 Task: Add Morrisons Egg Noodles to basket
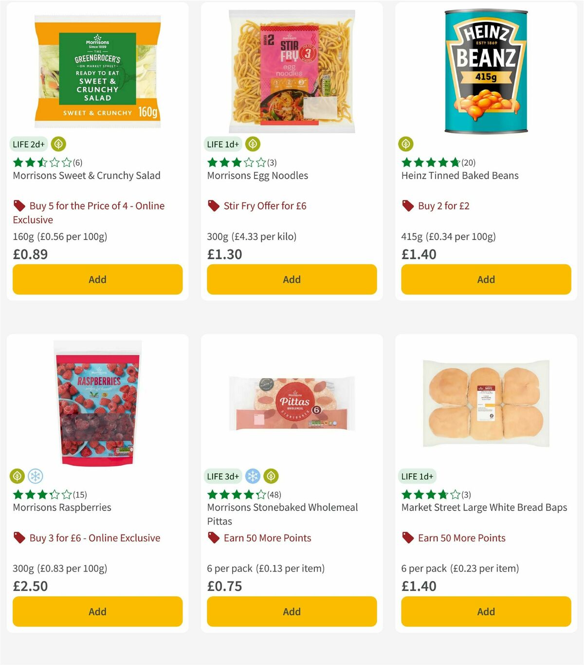[291, 279]
